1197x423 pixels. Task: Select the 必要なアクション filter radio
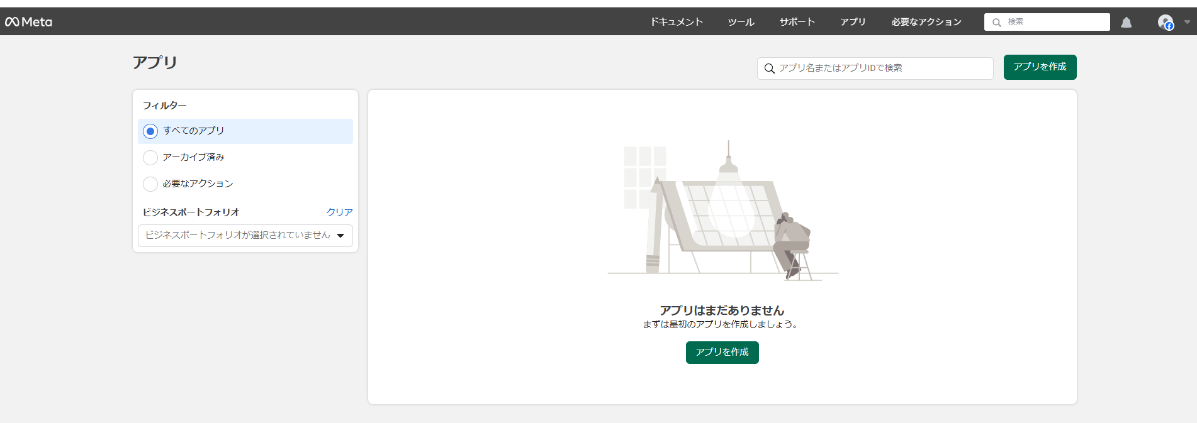click(x=150, y=184)
